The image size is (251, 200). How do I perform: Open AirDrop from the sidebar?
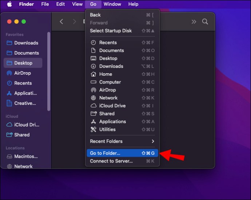(x=23, y=73)
